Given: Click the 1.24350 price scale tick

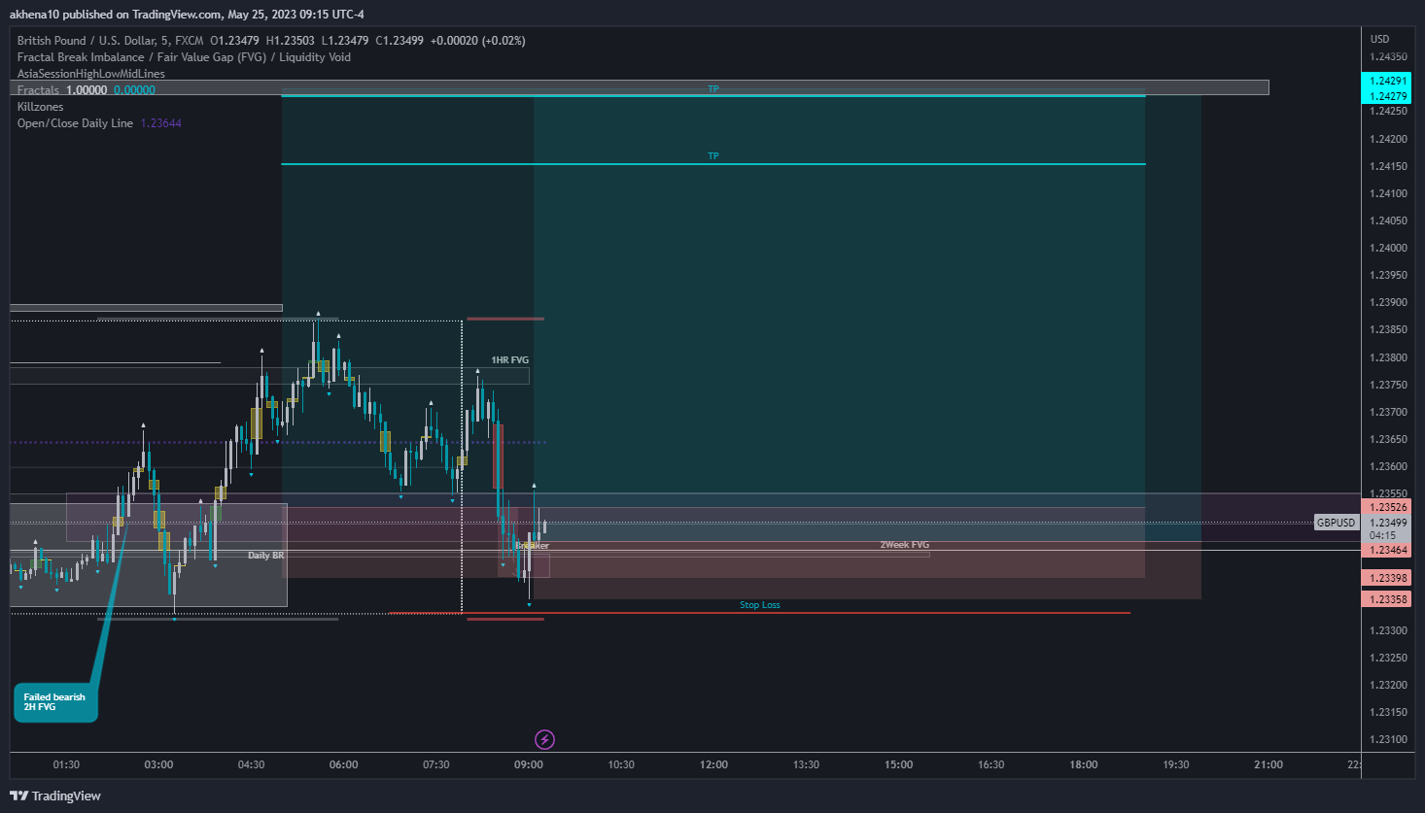Looking at the screenshot, I should pyautogui.click(x=1388, y=57).
